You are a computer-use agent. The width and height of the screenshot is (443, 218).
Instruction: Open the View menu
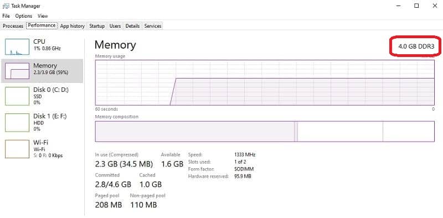(x=43, y=16)
